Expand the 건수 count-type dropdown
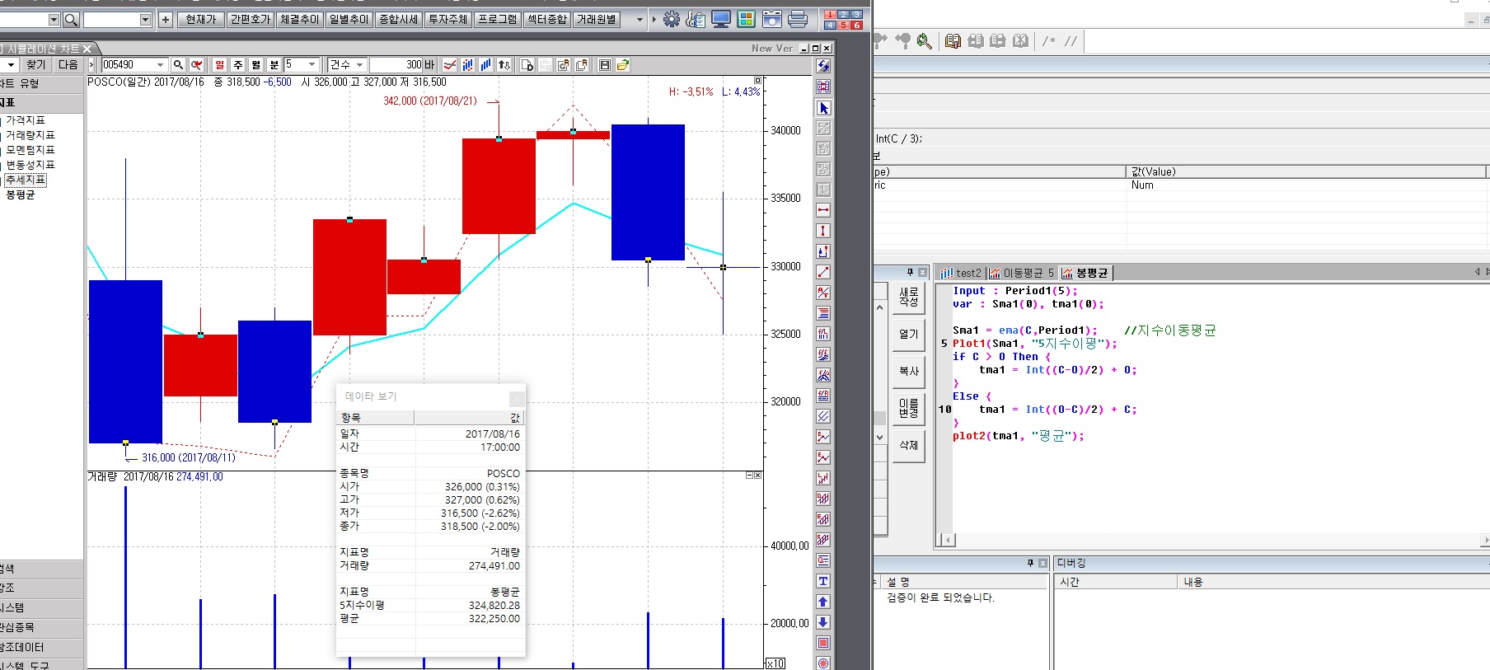Screen dimensions: 1490x670 (359, 64)
